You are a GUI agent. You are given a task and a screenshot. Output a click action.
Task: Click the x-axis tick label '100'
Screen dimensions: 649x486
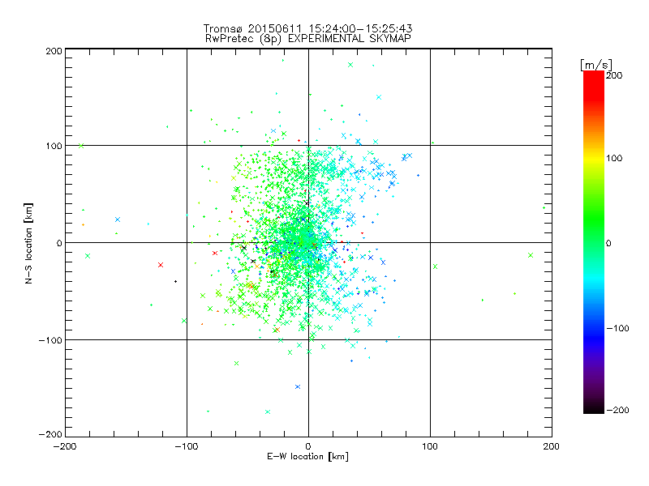click(430, 446)
